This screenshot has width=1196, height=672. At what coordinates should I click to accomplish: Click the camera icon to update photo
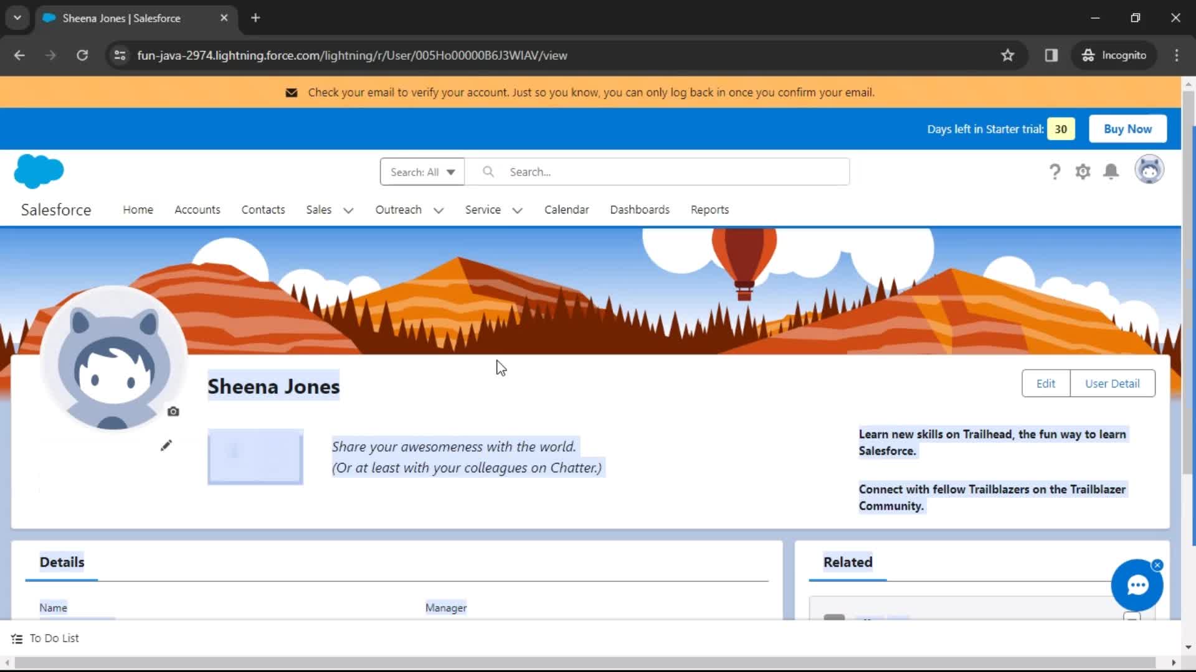point(173,411)
